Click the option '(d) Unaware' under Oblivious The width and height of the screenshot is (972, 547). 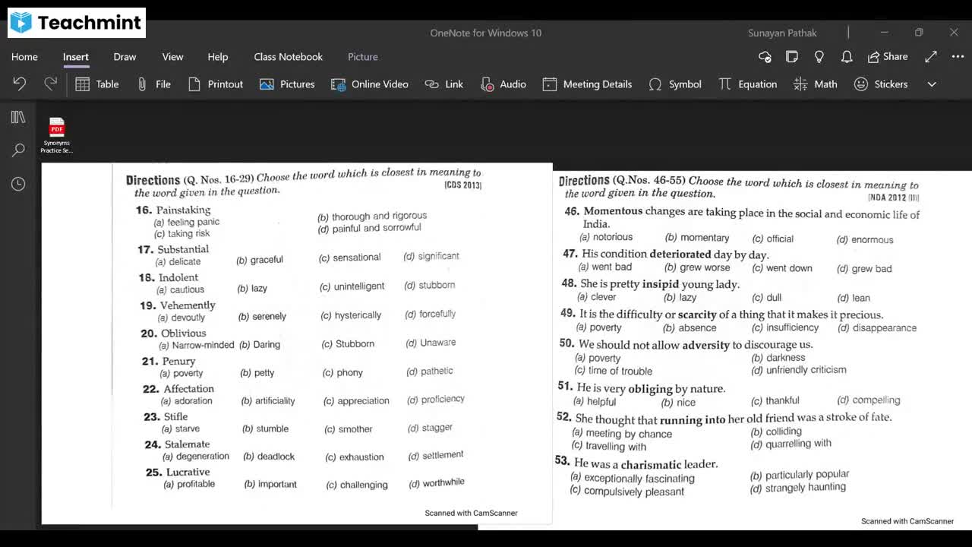[x=431, y=343]
